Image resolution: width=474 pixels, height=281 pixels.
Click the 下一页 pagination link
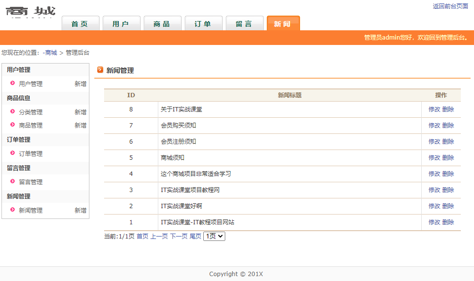tap(179, 236)
